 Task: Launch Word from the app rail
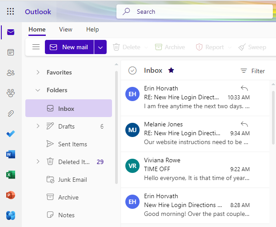pos(11,154)
